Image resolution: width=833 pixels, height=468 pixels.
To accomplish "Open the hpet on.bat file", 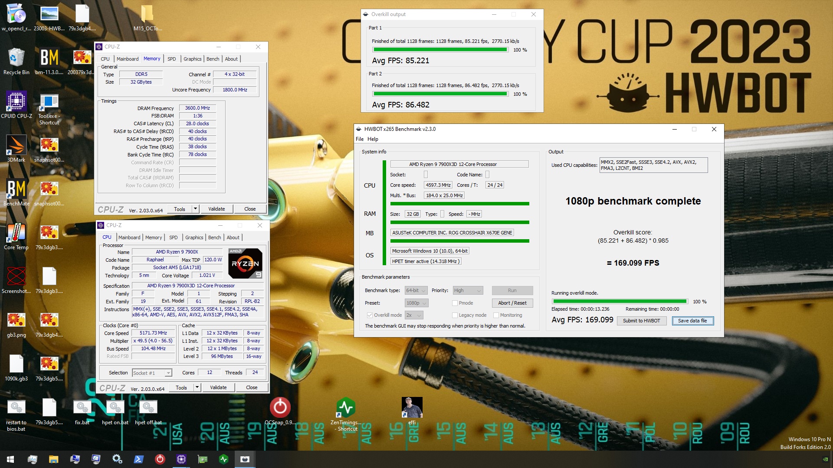I will 115,412.
